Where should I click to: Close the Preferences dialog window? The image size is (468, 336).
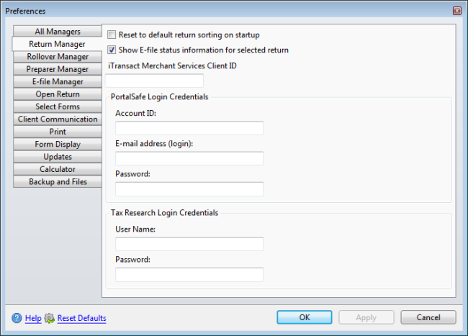tap(457, 11)
